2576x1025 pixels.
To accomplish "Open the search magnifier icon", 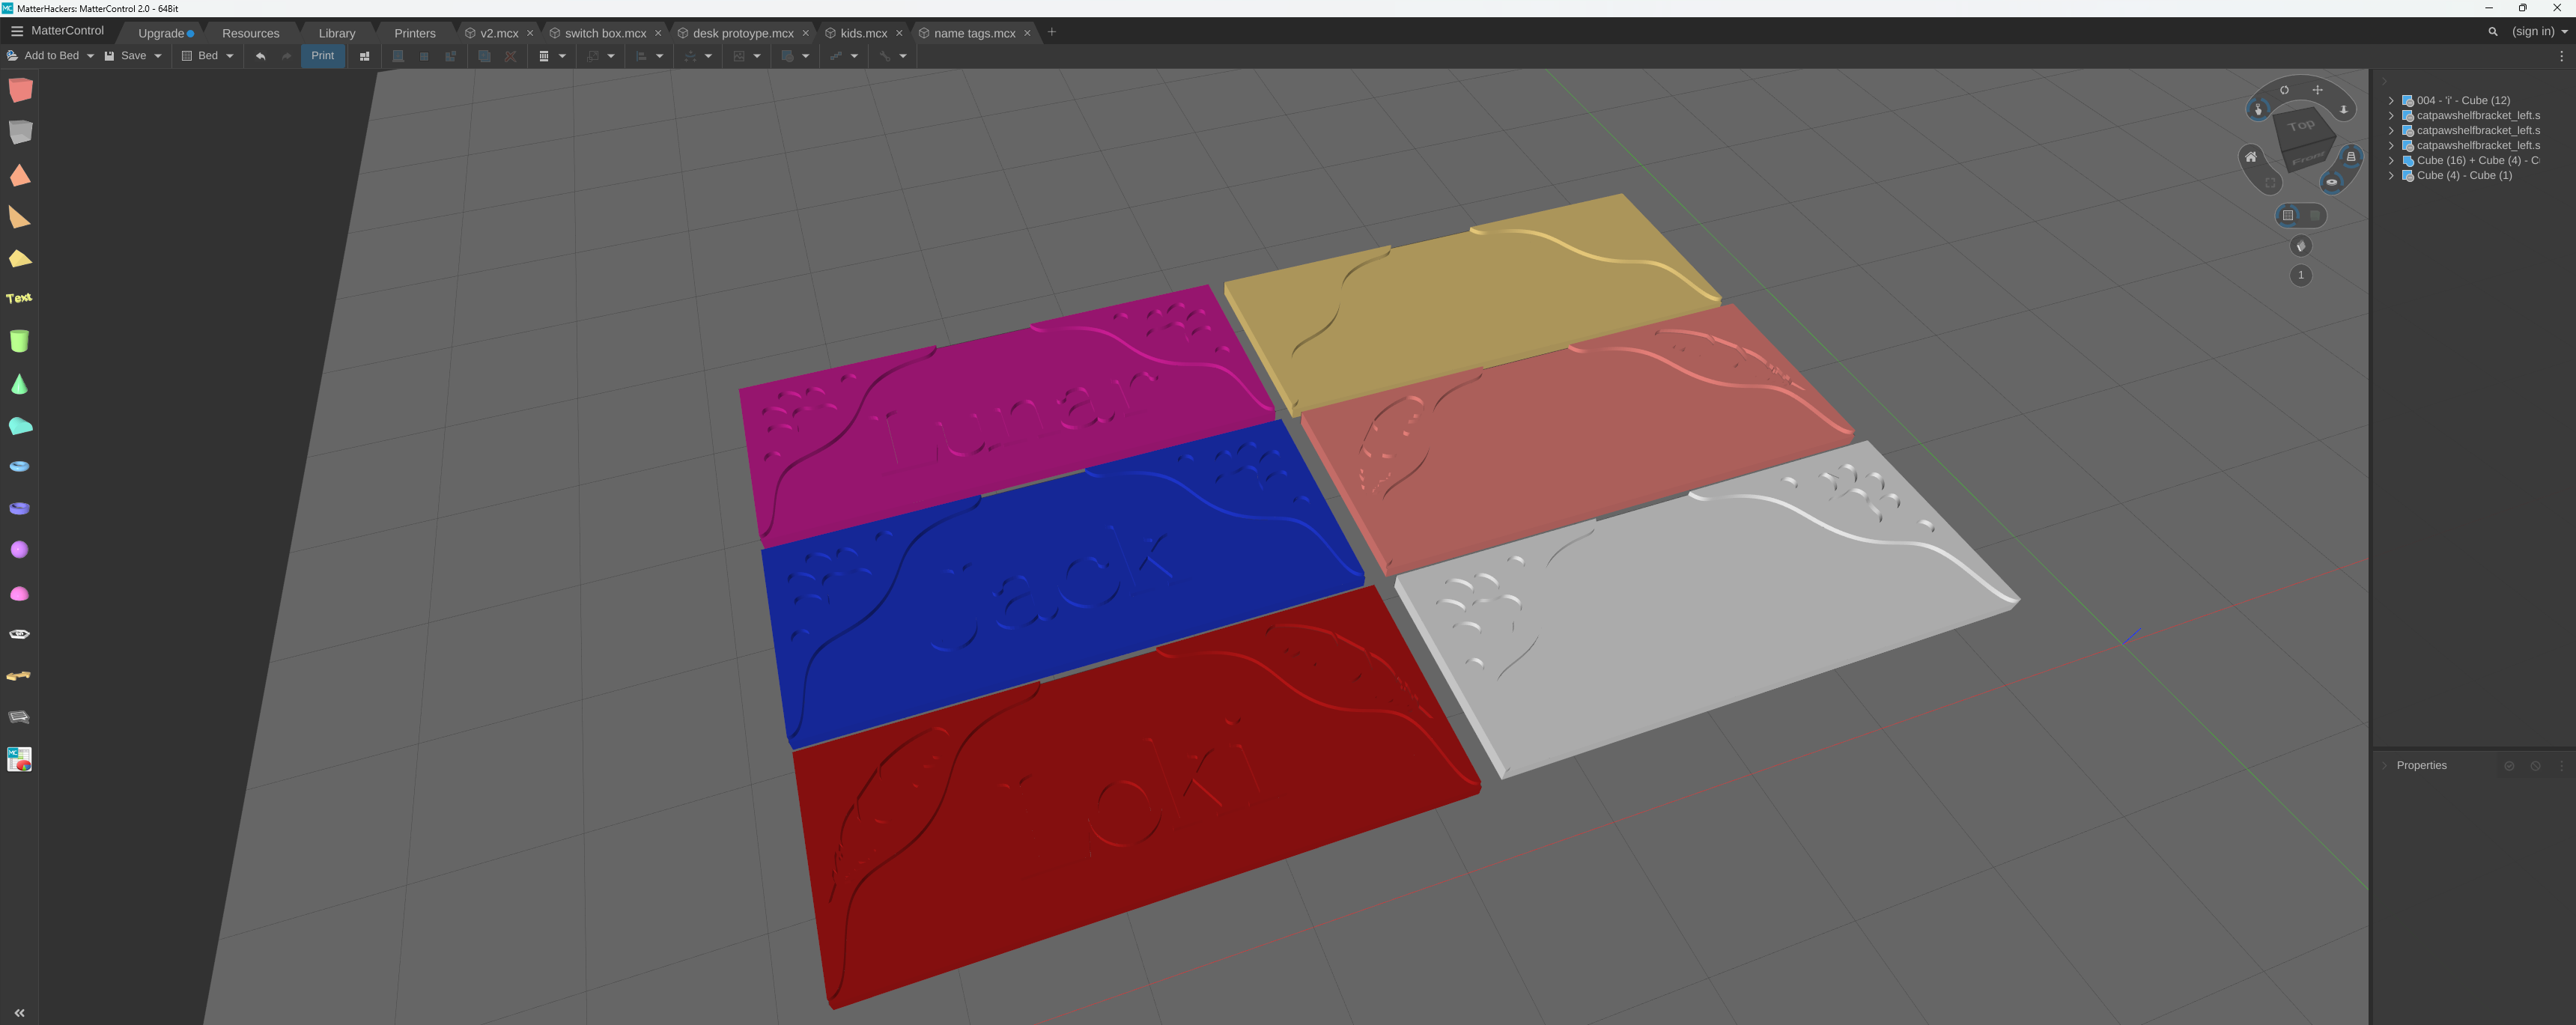I will pos(2492,32).
